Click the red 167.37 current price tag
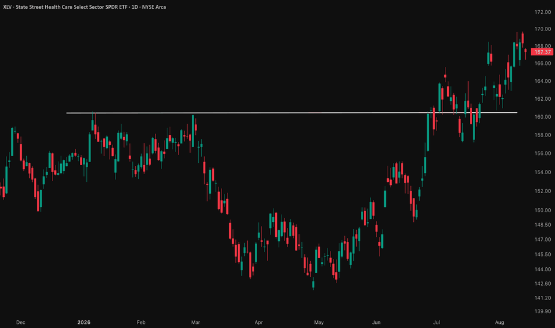The image size is (555, 328). coord(542,52)
